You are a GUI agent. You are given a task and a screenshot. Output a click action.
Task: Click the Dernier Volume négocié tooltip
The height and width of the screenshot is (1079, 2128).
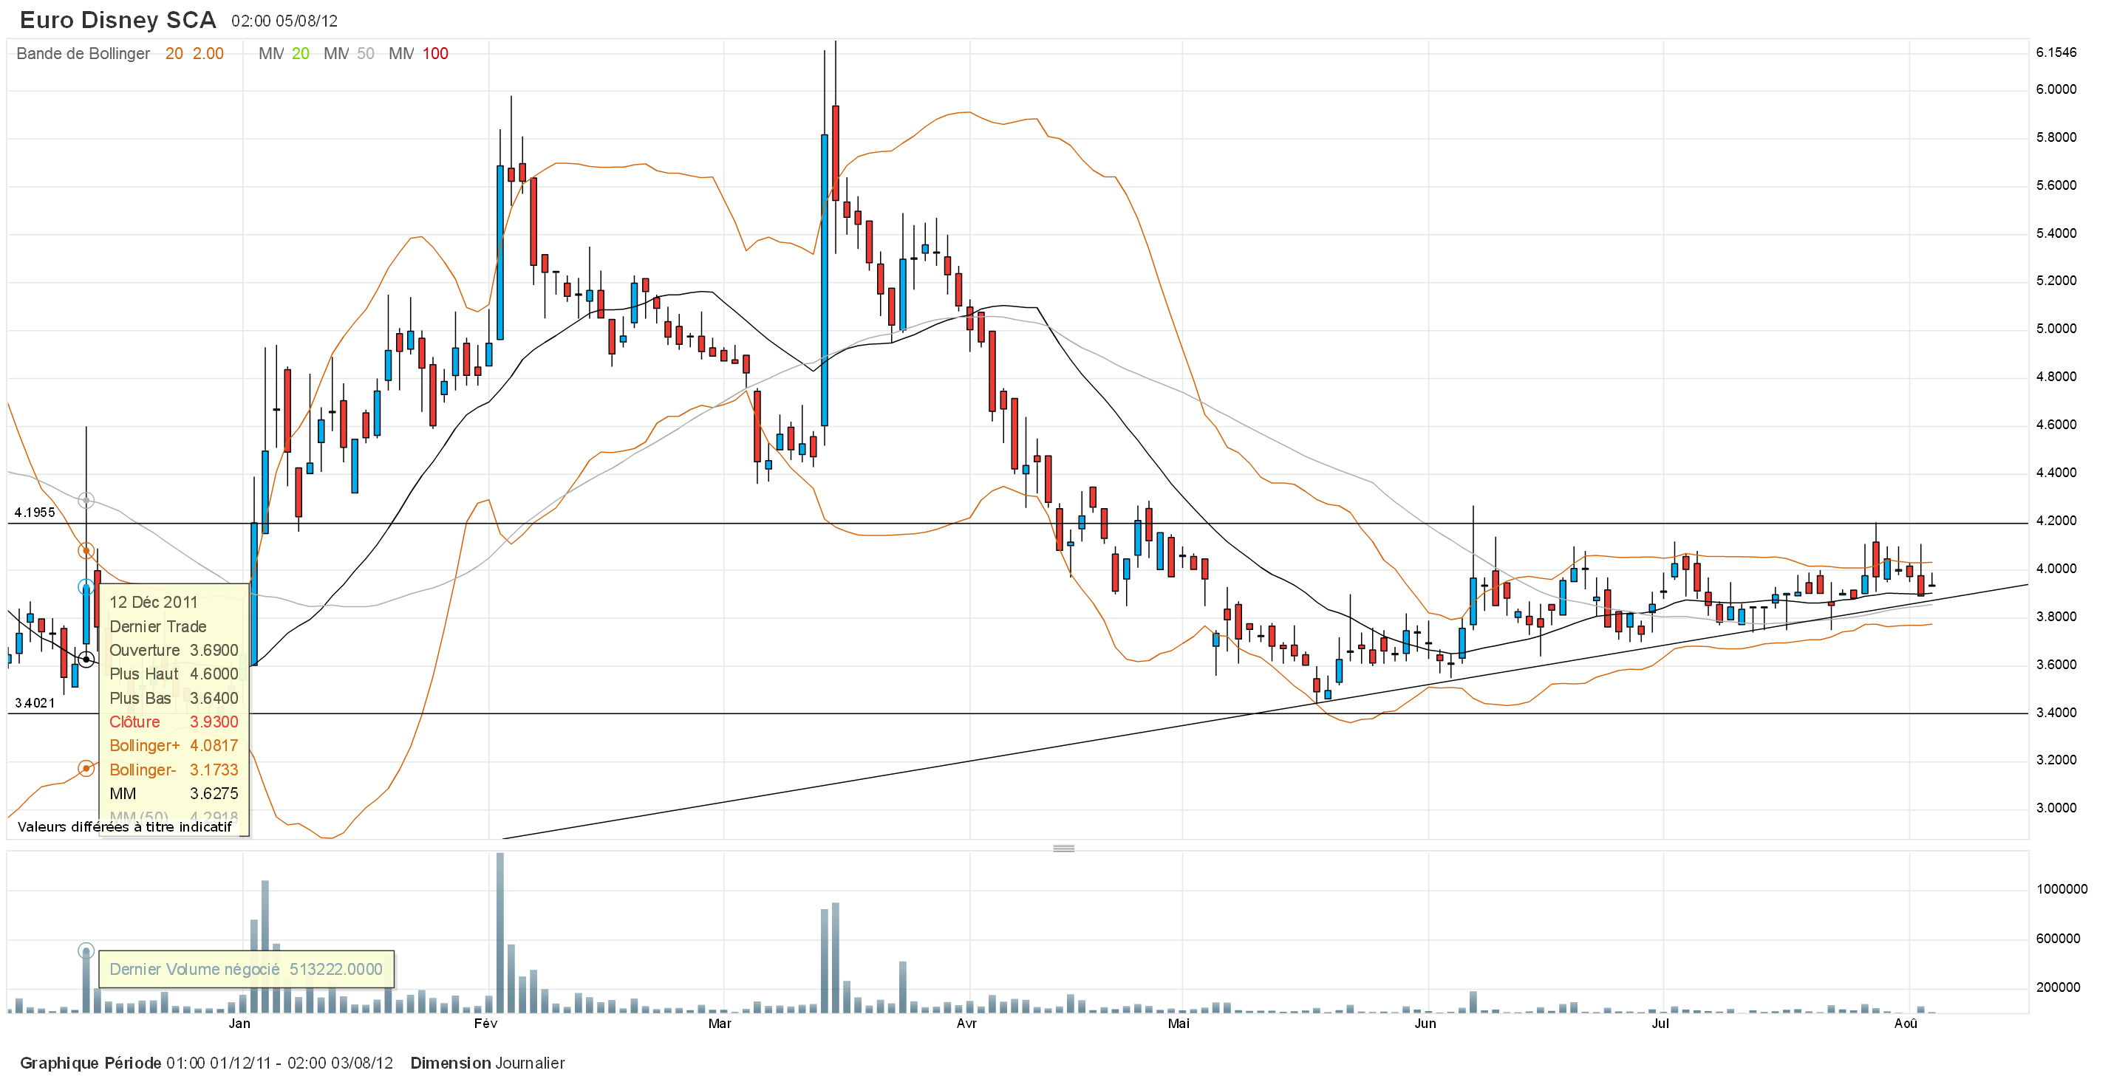246,969
